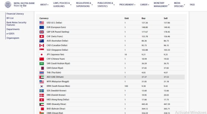Open Financial Literacy sidebar link
Viewport: 207px width, 114px height.
pyautogui.click(x=15, y=14)
